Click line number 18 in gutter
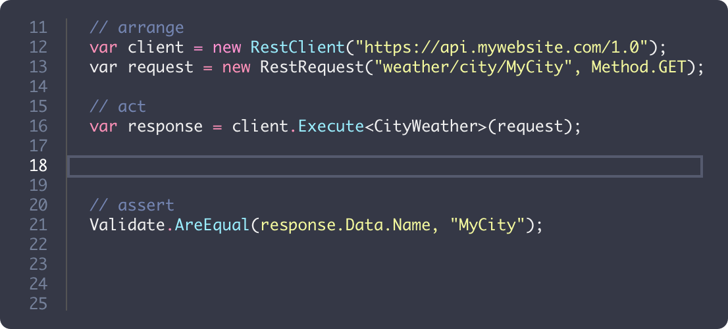Screen dimensions: 728x329 click(x=38, y=166)
